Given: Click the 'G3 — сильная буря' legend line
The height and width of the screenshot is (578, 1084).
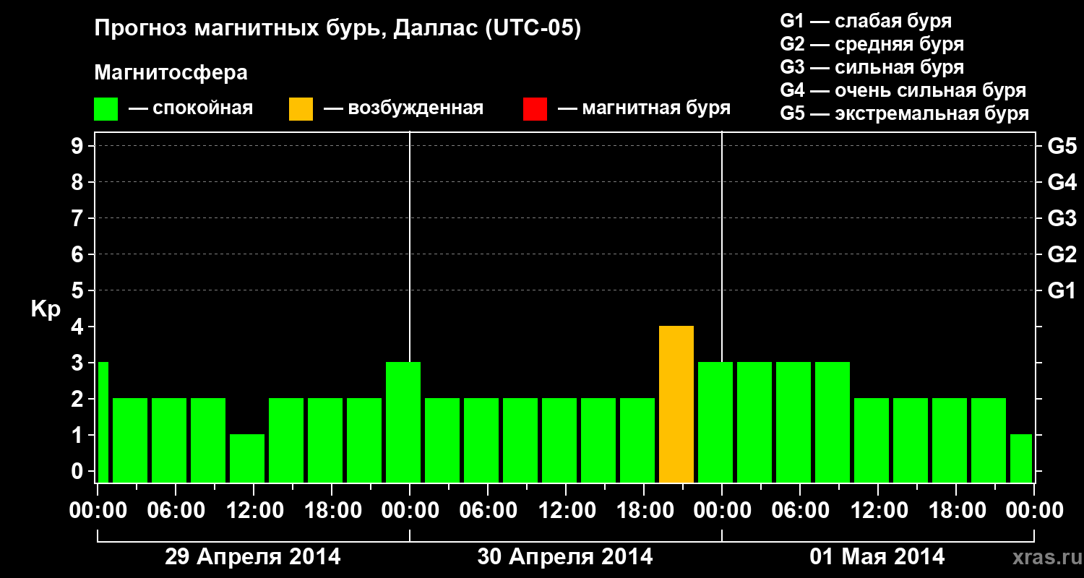Looking at the screenshot, I should 872,67.
